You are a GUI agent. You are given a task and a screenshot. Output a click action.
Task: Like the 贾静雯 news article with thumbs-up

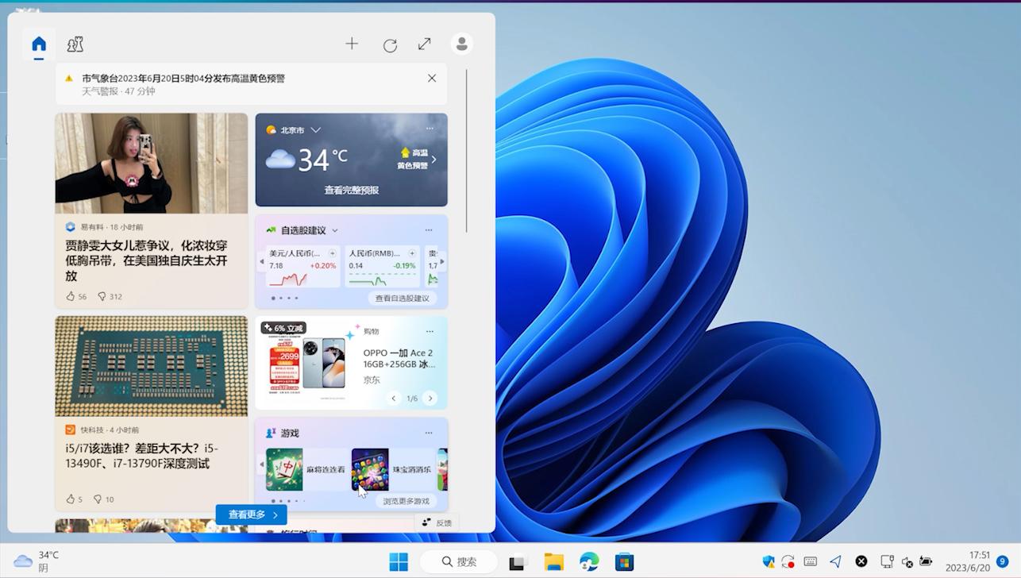tap(71, 295)
